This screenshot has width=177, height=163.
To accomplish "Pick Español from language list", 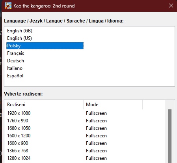I will 15,76.
